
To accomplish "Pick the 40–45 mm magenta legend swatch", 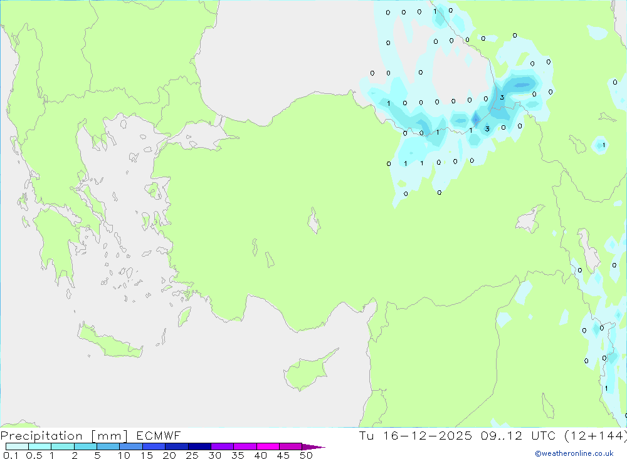I will (268, 446).
